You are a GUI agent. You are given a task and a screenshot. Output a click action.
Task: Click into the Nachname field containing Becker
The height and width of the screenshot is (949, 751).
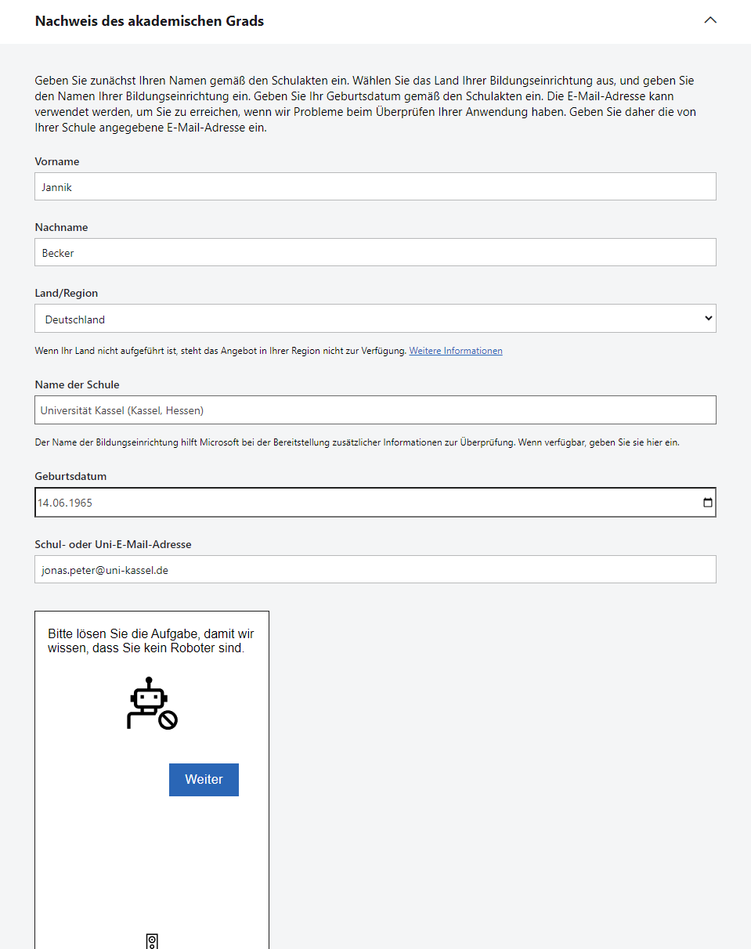[375, 253]
